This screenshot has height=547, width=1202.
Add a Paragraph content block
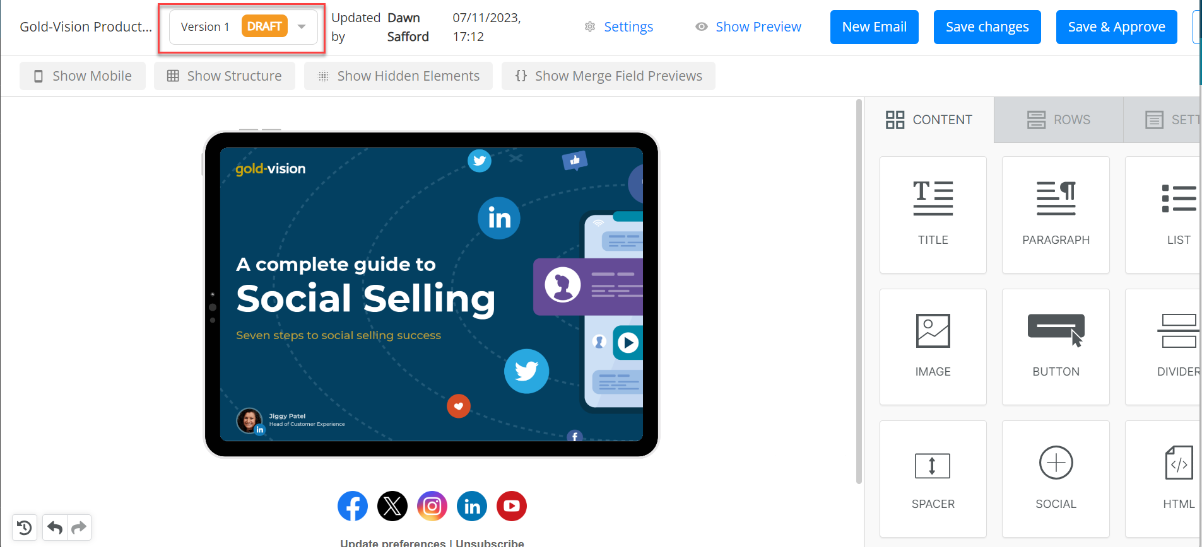coord(1056,215)
